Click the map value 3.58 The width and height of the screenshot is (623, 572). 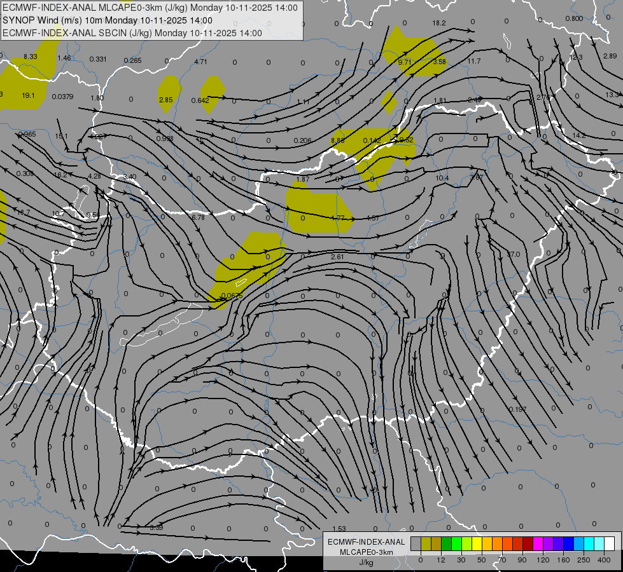pos(440,62)
